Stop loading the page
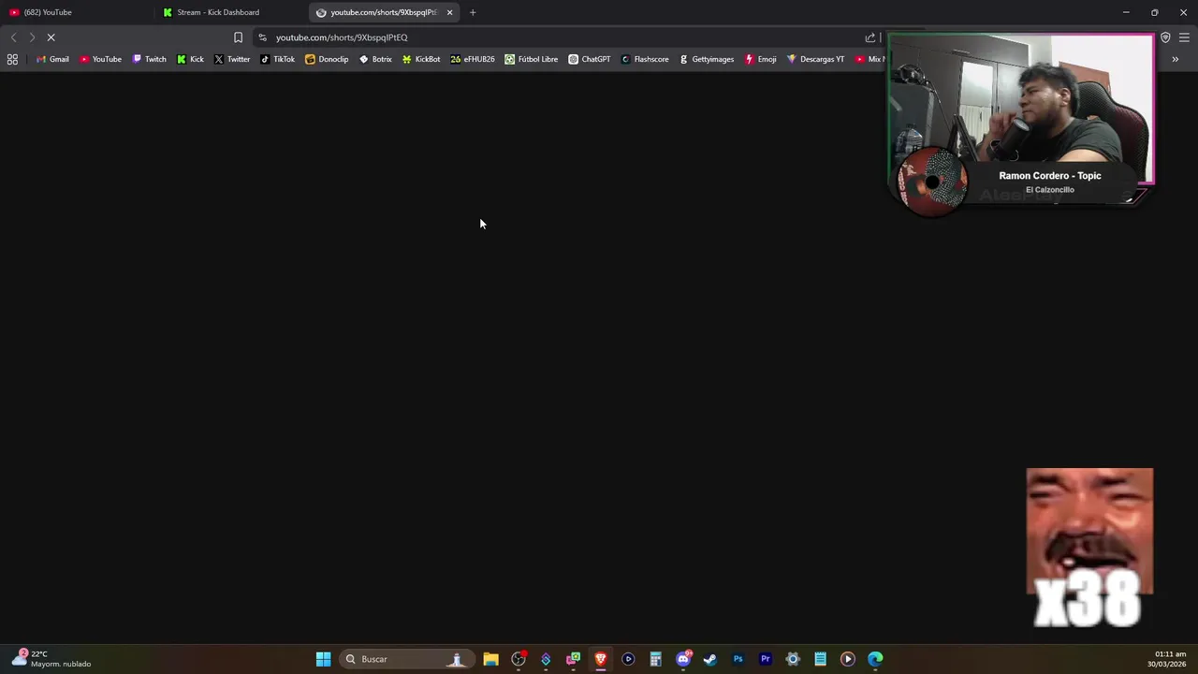1198x674 pixels. tap(51, 37)
